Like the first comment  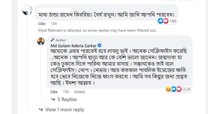pyautogui.click(x=42, y=24)
